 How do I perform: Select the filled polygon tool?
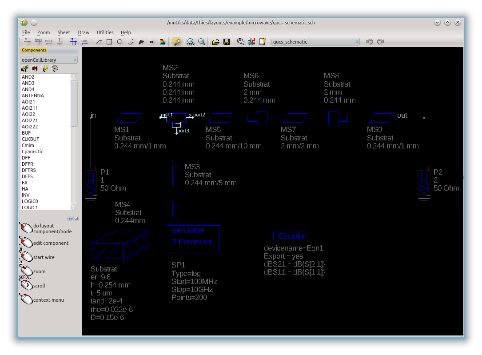[x=141, y=42]
